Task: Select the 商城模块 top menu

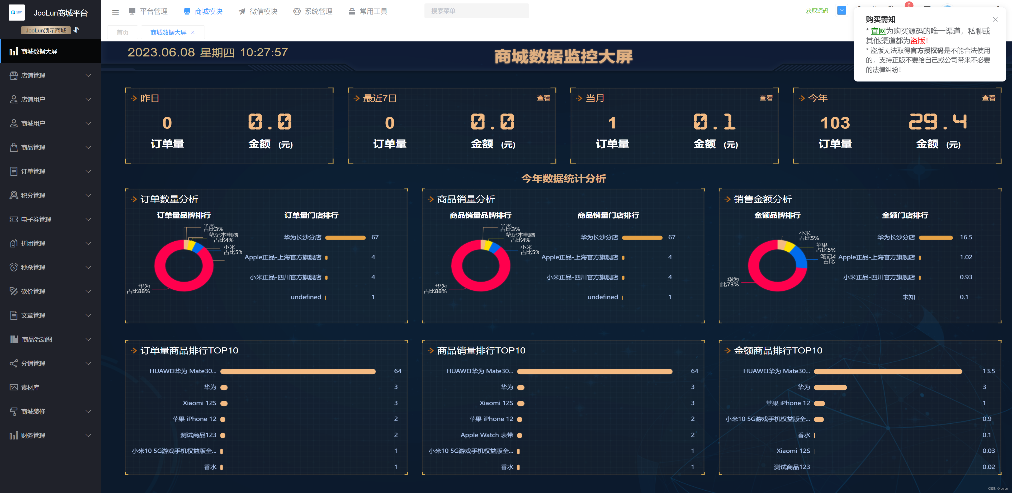Action: (203, 11)
